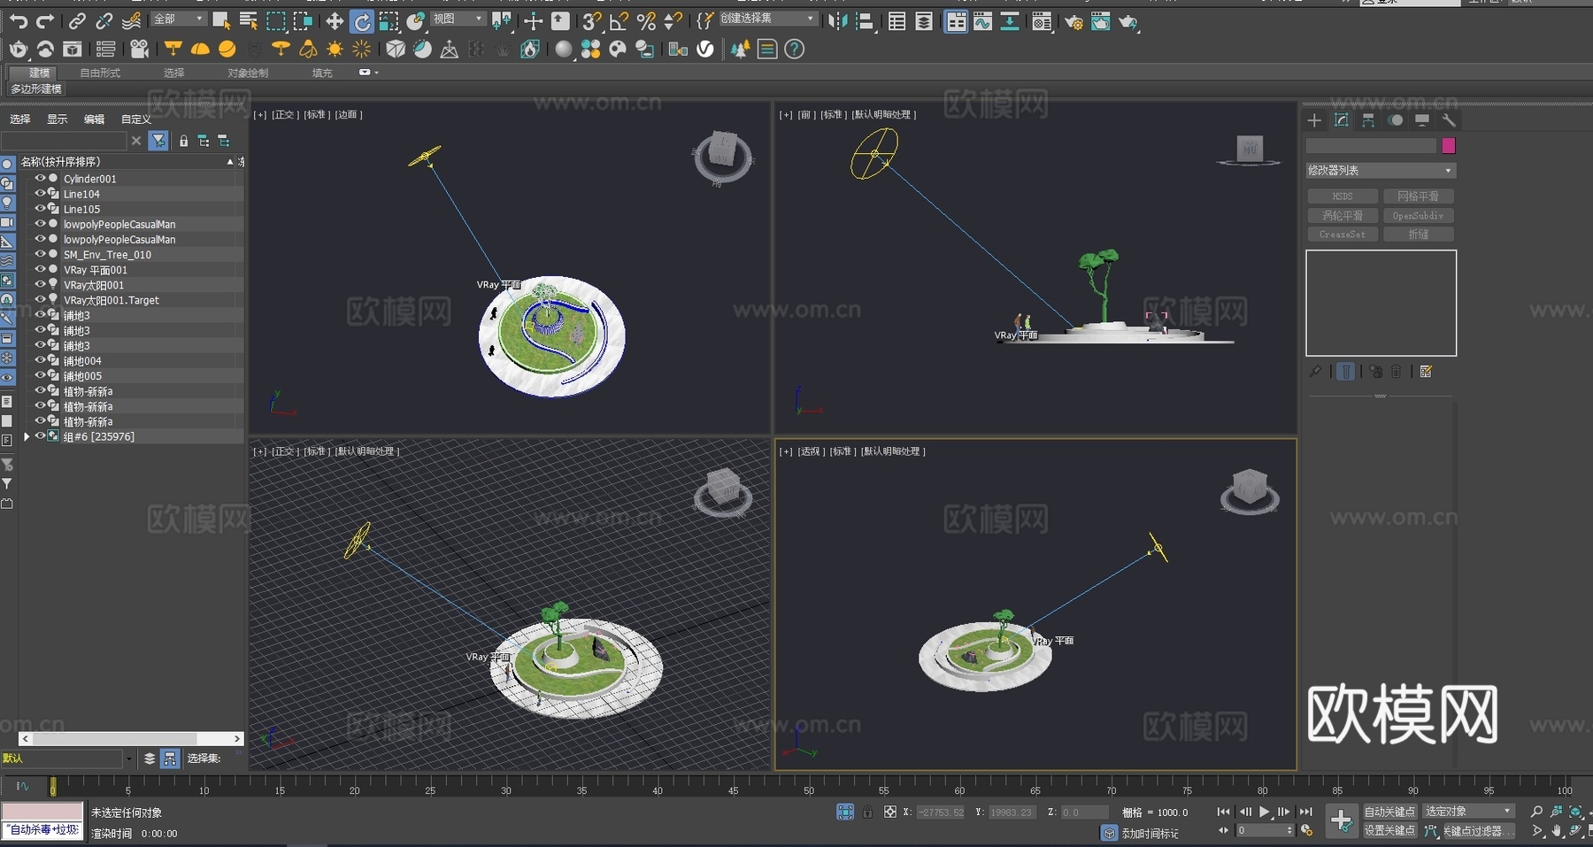Activate the Select and Move tool
The height and width of the screenshot is (847, 1593).
pos(335,21)
